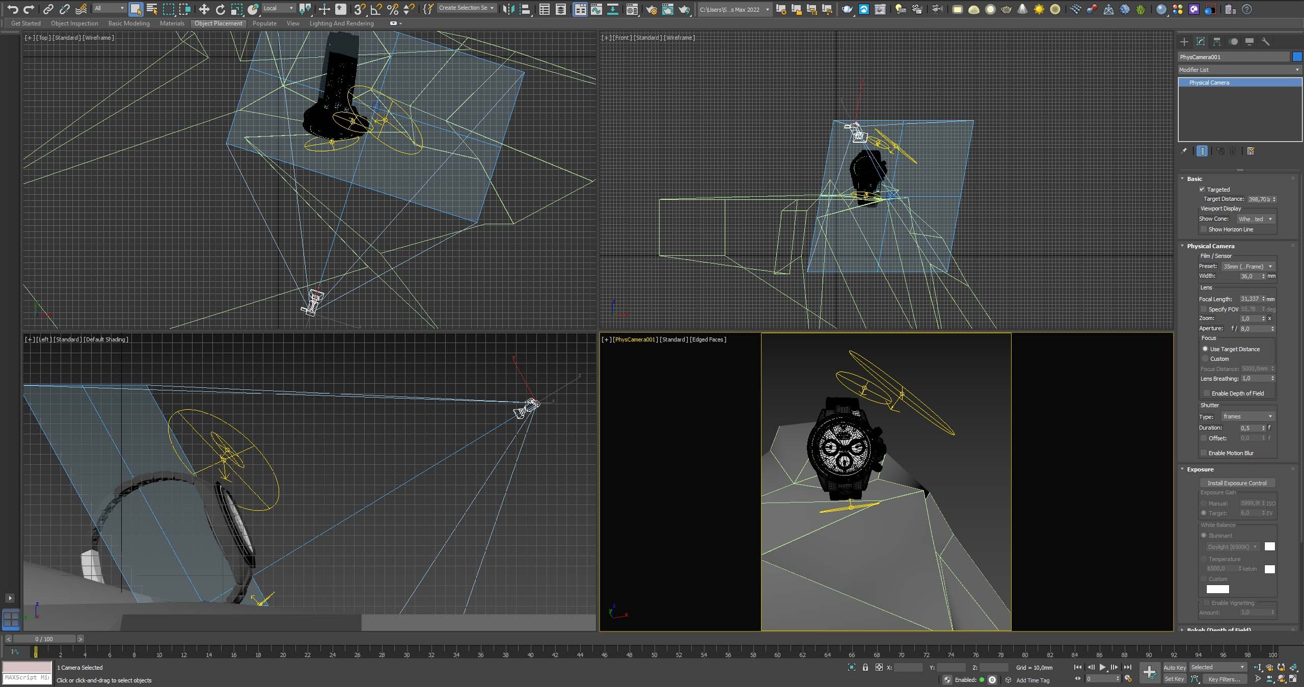Jump to the end frame
Image resolution: width=1304 pixels, height=687 pixels.
click(x=1127, y=667)
